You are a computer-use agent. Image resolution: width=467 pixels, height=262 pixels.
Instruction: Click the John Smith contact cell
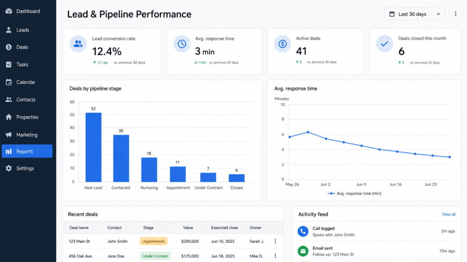coord(117,241)
